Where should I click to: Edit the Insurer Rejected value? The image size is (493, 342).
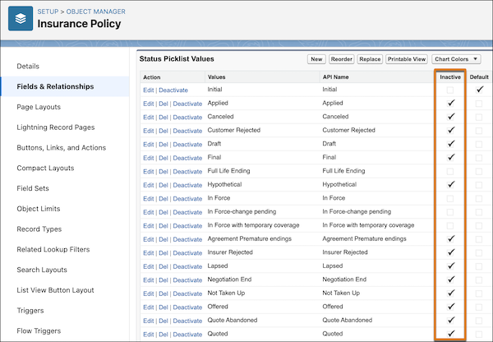pyautogui.click(x=149, y=253)
